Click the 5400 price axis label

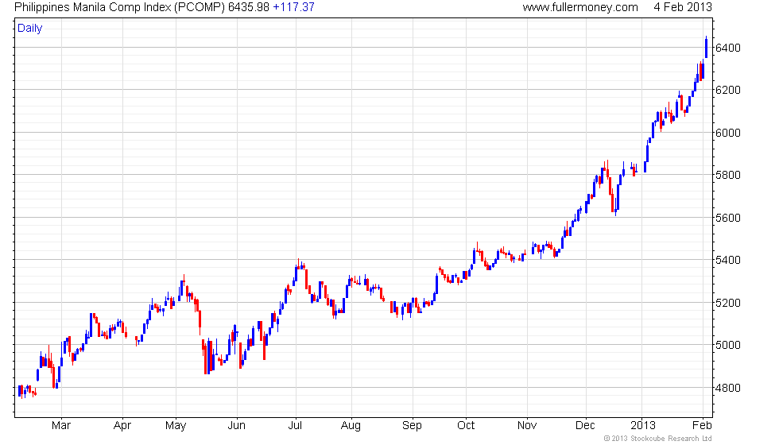(x=728, y=260)
